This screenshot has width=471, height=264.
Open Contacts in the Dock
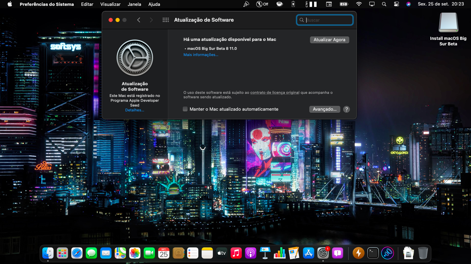(178, 253)
